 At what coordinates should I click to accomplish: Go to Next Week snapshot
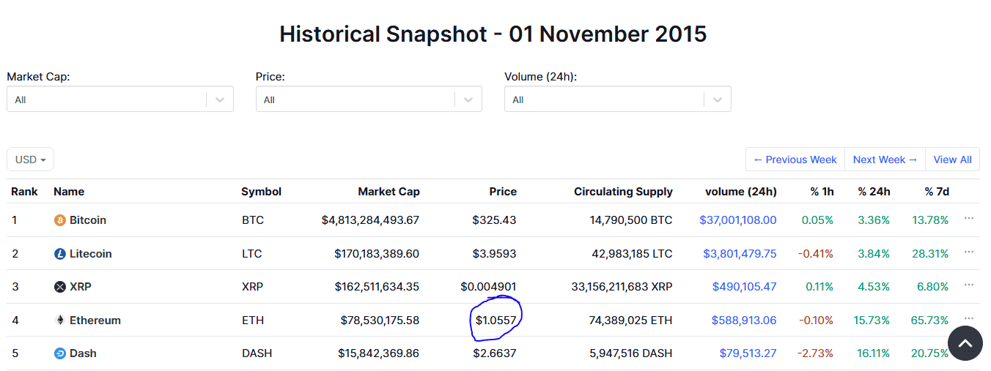pyautogui.click(x=885, y=160)
